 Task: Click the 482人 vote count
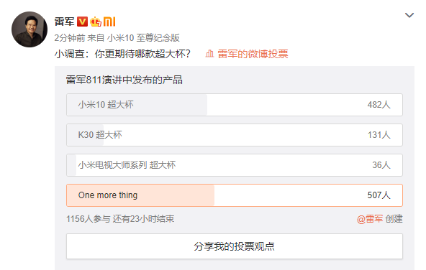tap(379, 105)
